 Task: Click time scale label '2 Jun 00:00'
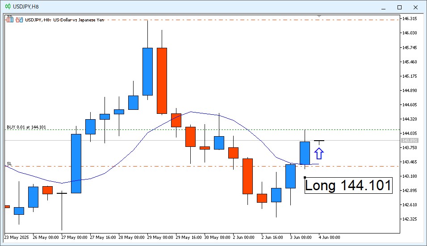click(244, 237)
